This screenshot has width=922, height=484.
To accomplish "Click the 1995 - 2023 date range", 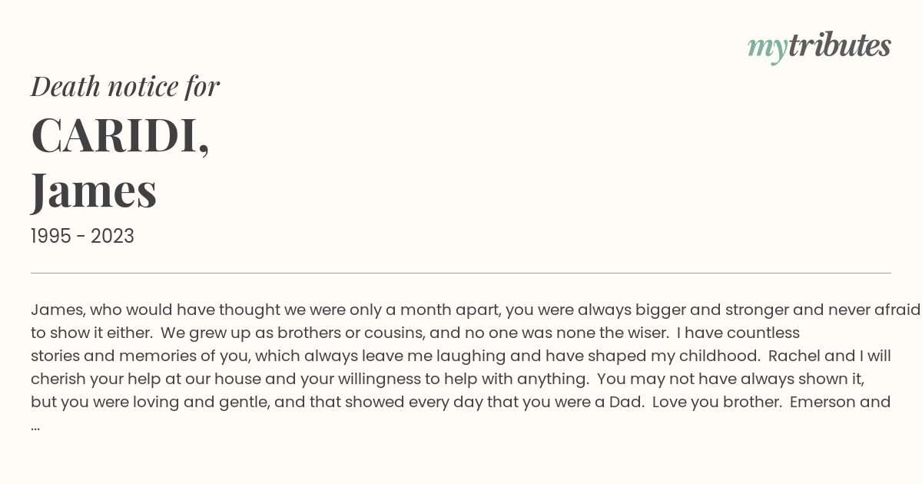I will point(82,237).
